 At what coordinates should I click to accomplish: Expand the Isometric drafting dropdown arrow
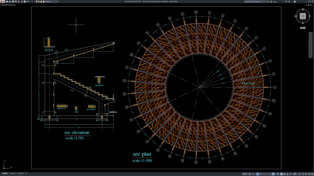(268, 174)
